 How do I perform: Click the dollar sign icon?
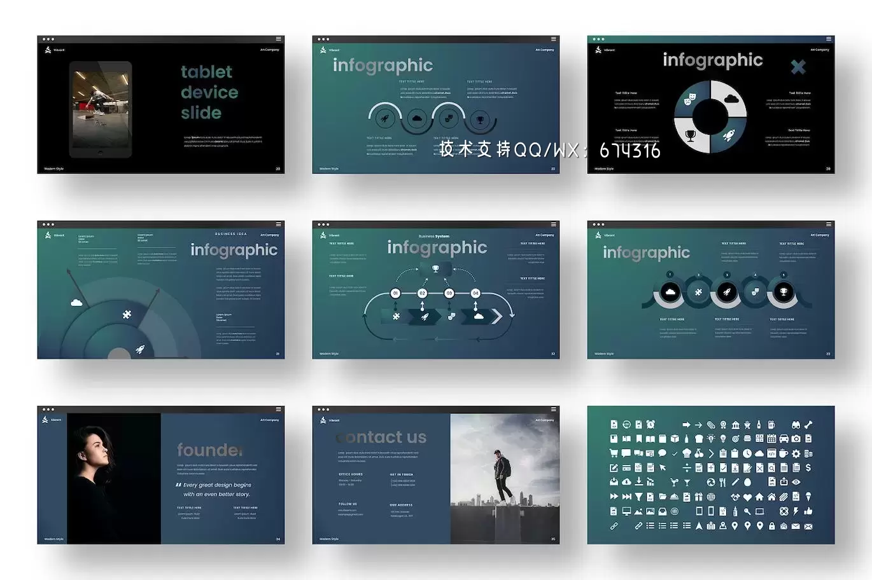pos(808,467)
